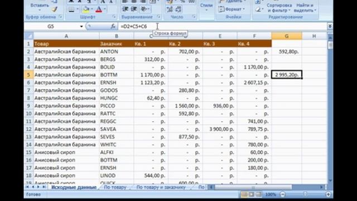Open the Шрифт group dialog launcher
Viewport: 357px width, 201px height.
(x=114, y=17)
